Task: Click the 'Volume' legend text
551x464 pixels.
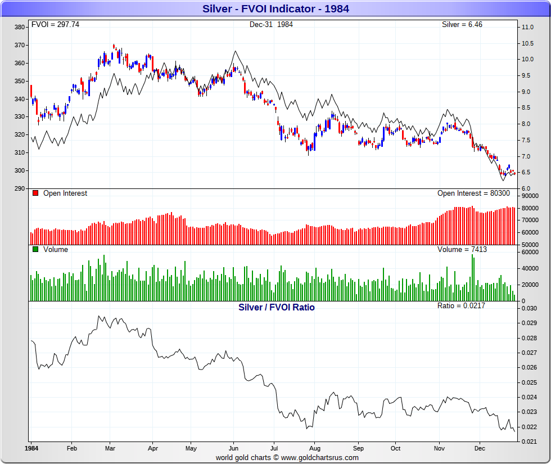Action: coord(56,249)
